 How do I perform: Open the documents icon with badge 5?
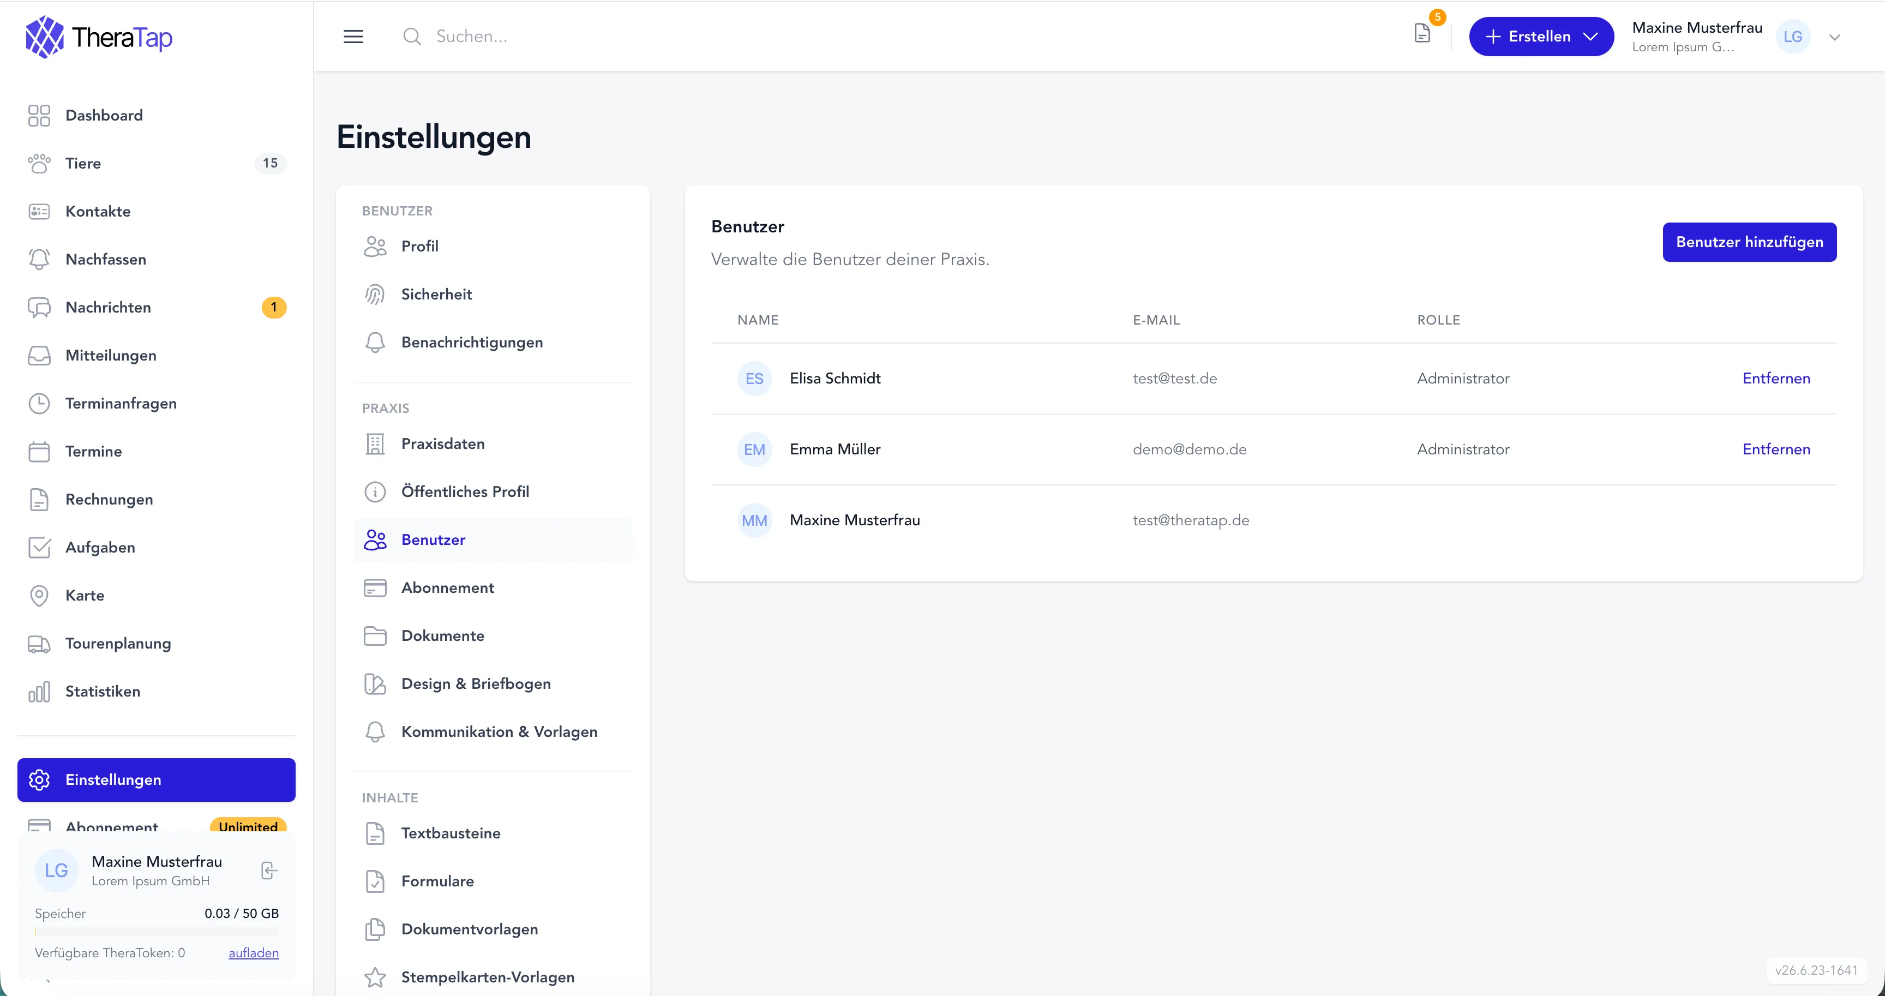click(1422, 34)
